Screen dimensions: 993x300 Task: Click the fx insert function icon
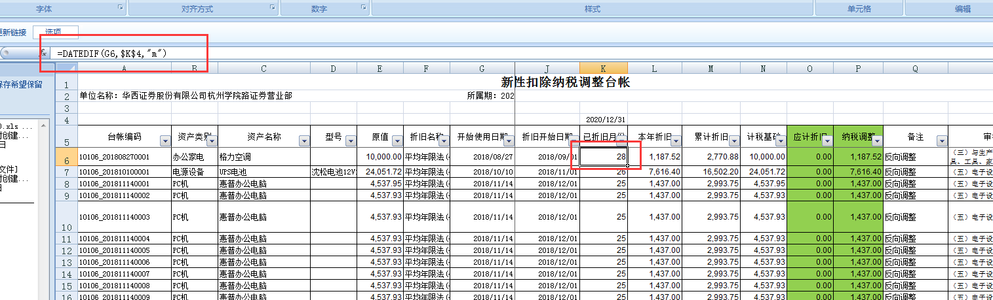pyautogui.click(x=44, y=53)
